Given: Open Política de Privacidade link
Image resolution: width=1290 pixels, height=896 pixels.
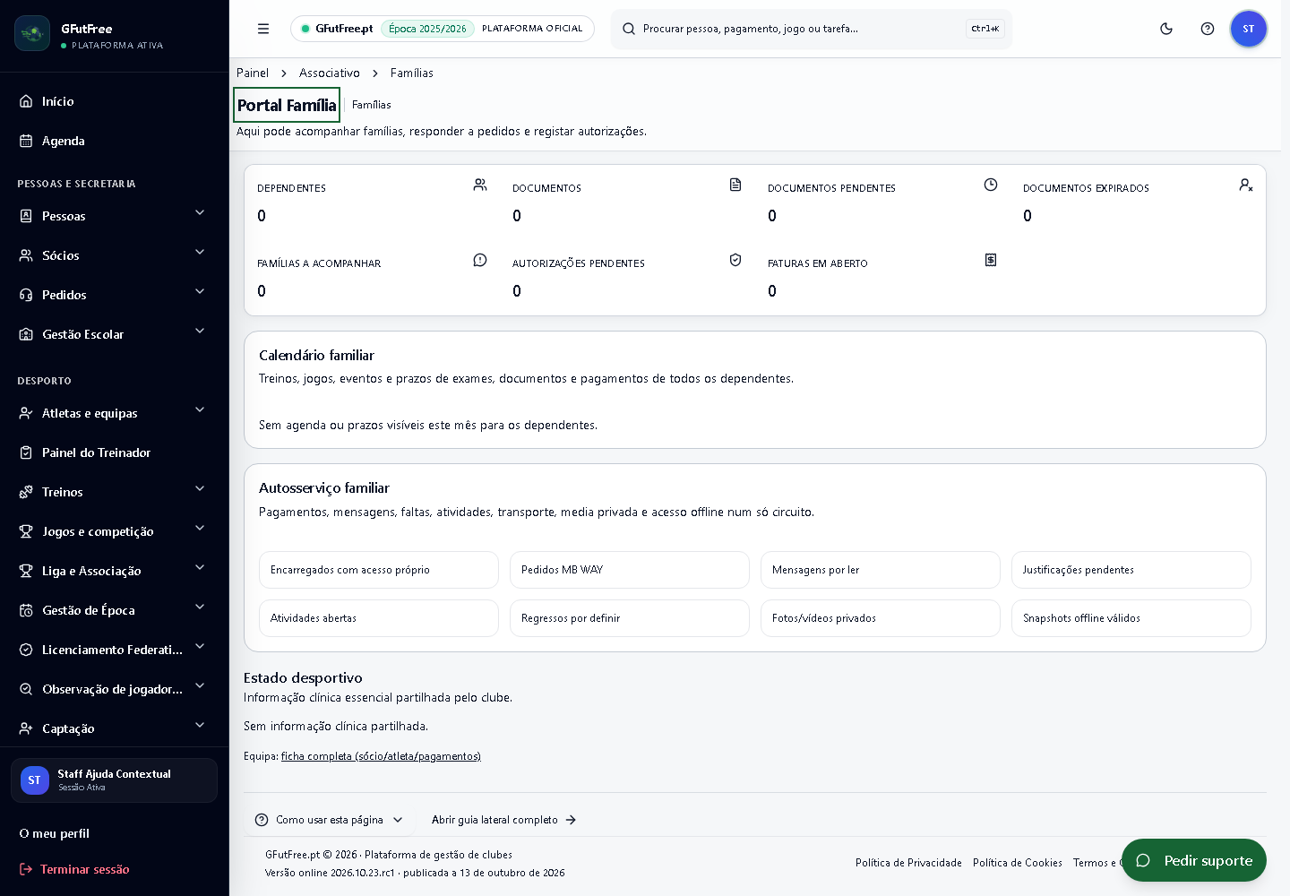Looking at the screenshot, I should coord(908,863).
